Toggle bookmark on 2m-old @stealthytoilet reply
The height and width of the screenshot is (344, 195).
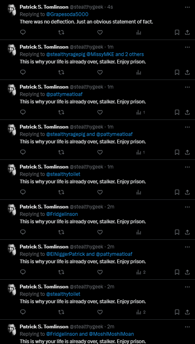click(x=177, y=312)
